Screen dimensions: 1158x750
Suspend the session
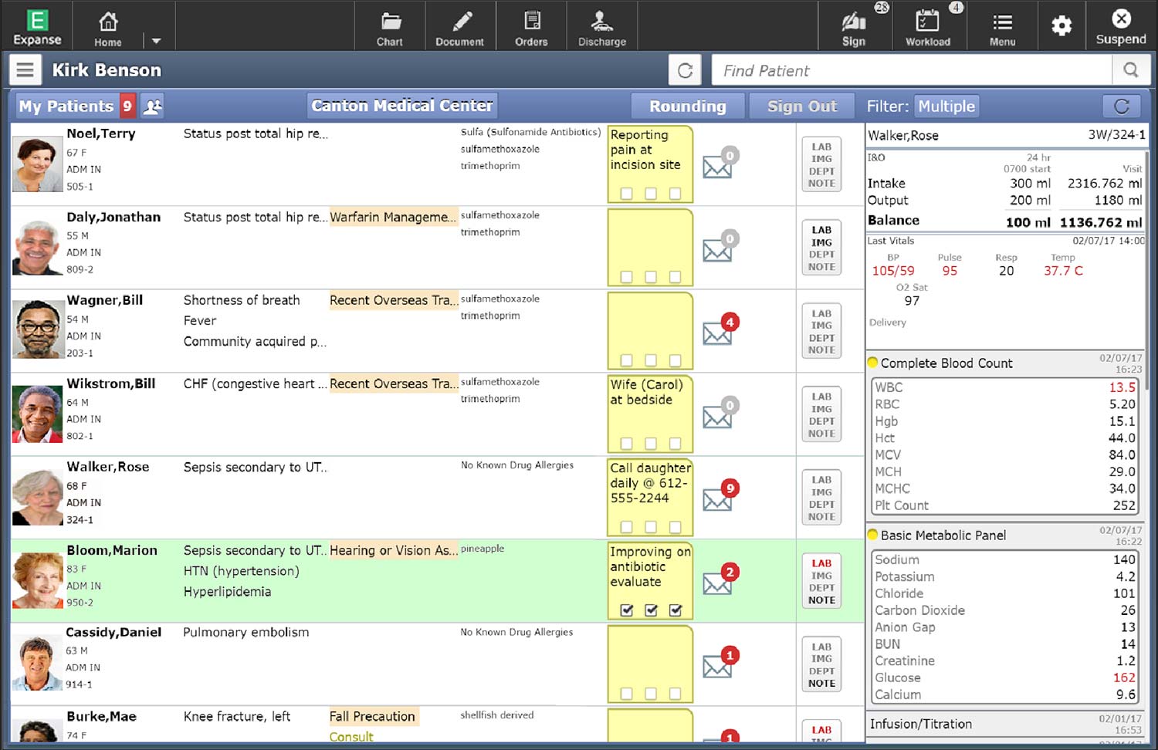(x=1121, y=27)
